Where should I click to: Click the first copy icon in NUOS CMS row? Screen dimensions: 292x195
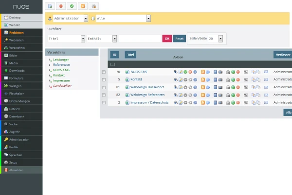(x=253, y=72)
